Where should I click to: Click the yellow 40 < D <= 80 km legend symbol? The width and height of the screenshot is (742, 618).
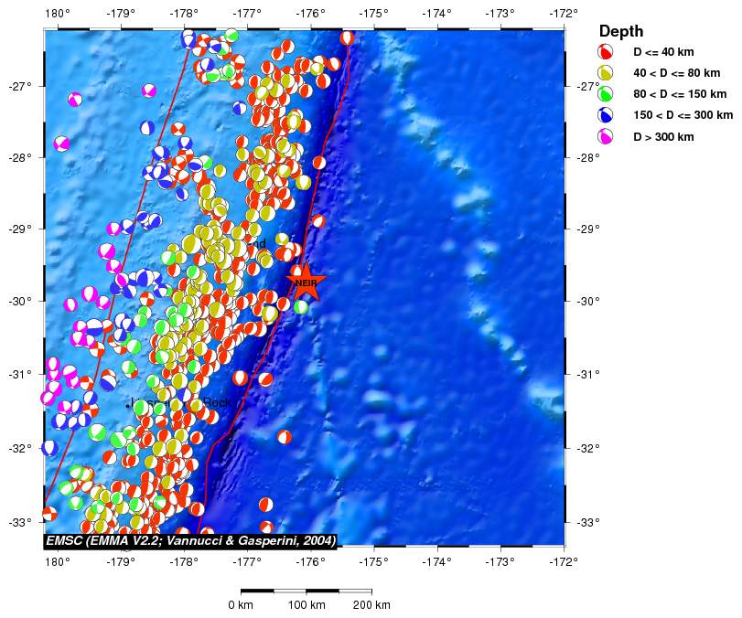[605, 72]
